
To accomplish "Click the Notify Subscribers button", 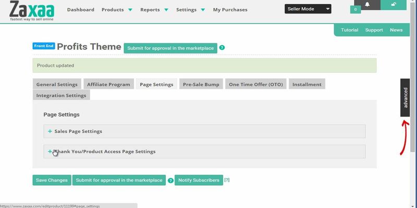I will (x=199, y=180).
